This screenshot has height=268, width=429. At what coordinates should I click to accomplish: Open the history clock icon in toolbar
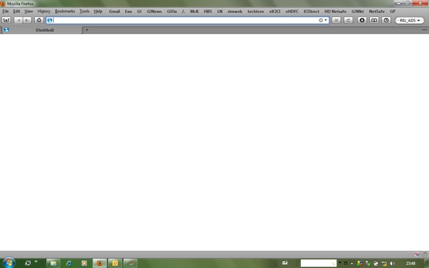[x=386, y=21]
